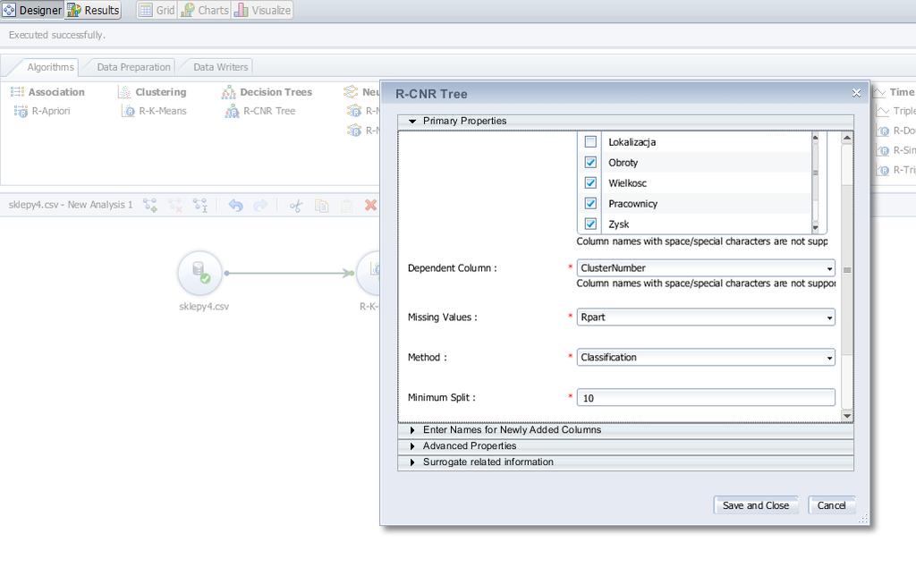Click the third chain layout toolbar icon
Image resolution: width=916 pixels, height=567 pixels.
(200, 205)
